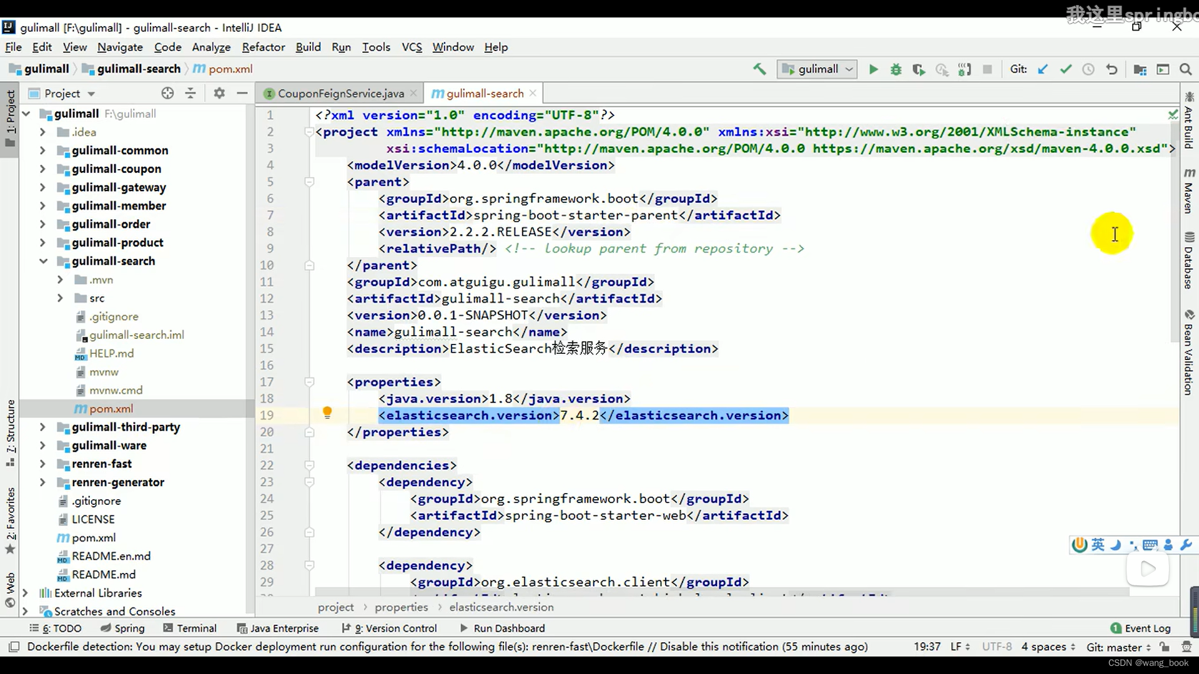Open the Structure tool window stripe
1199x674 pixels.
tap(10, 433)
